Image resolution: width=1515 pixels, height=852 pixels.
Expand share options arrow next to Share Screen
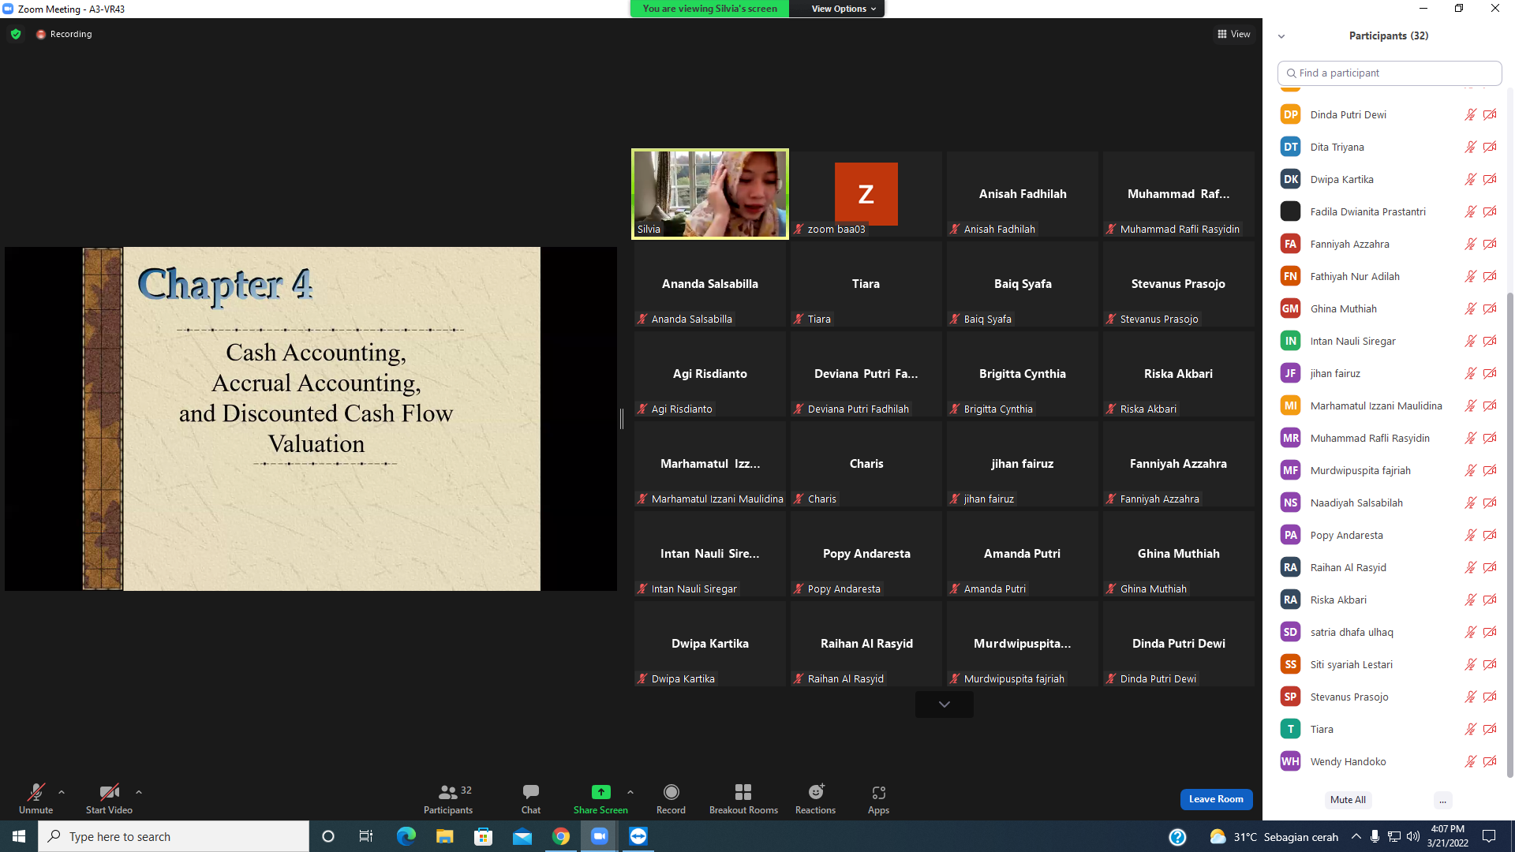pos(630,792)
